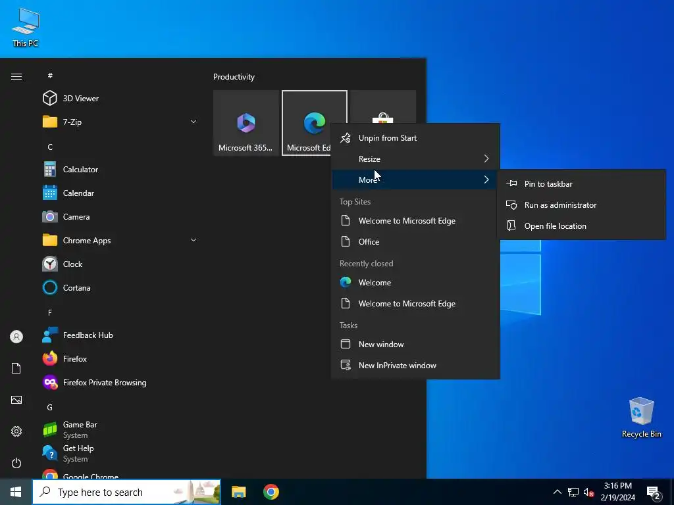Image resolution: width=674 pixels, height=505 pixels.
Task: Click the taskbar clock and date
Action: point(617,492)
